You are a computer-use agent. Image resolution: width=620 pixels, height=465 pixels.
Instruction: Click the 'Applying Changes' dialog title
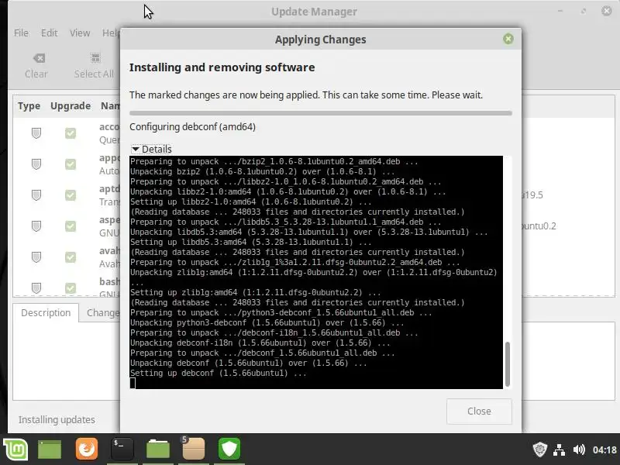click(x=321, y=40)
